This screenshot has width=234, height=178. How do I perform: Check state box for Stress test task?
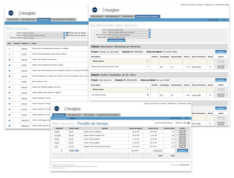click(10, 49)
